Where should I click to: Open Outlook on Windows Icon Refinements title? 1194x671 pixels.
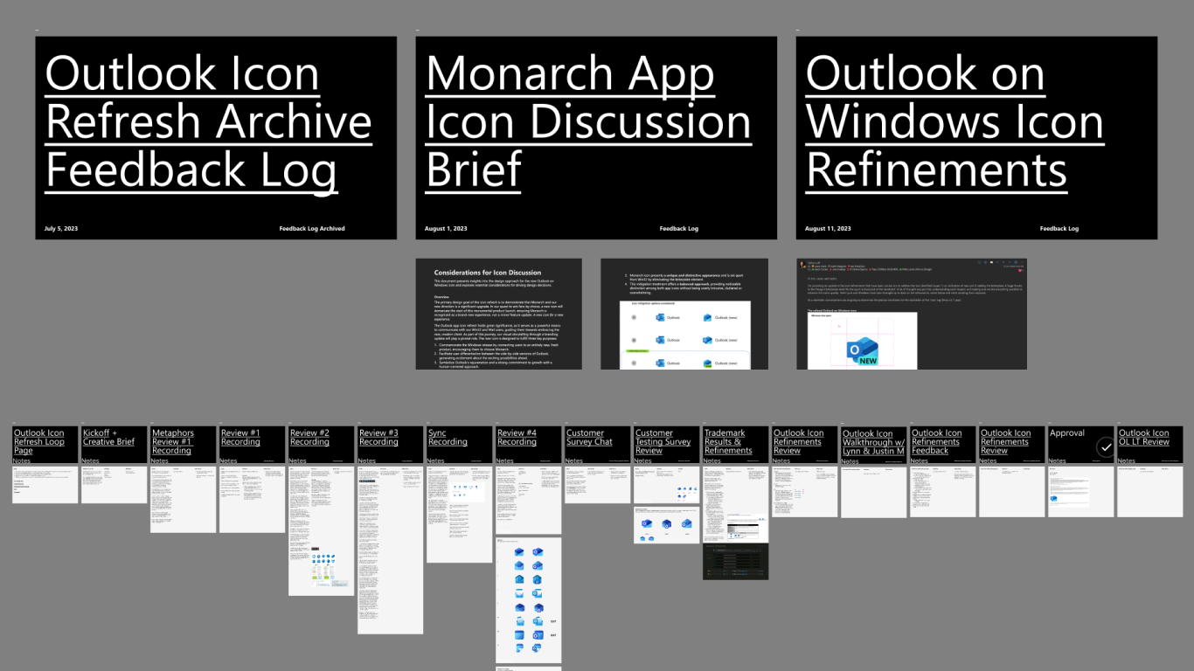pos(955,121)
